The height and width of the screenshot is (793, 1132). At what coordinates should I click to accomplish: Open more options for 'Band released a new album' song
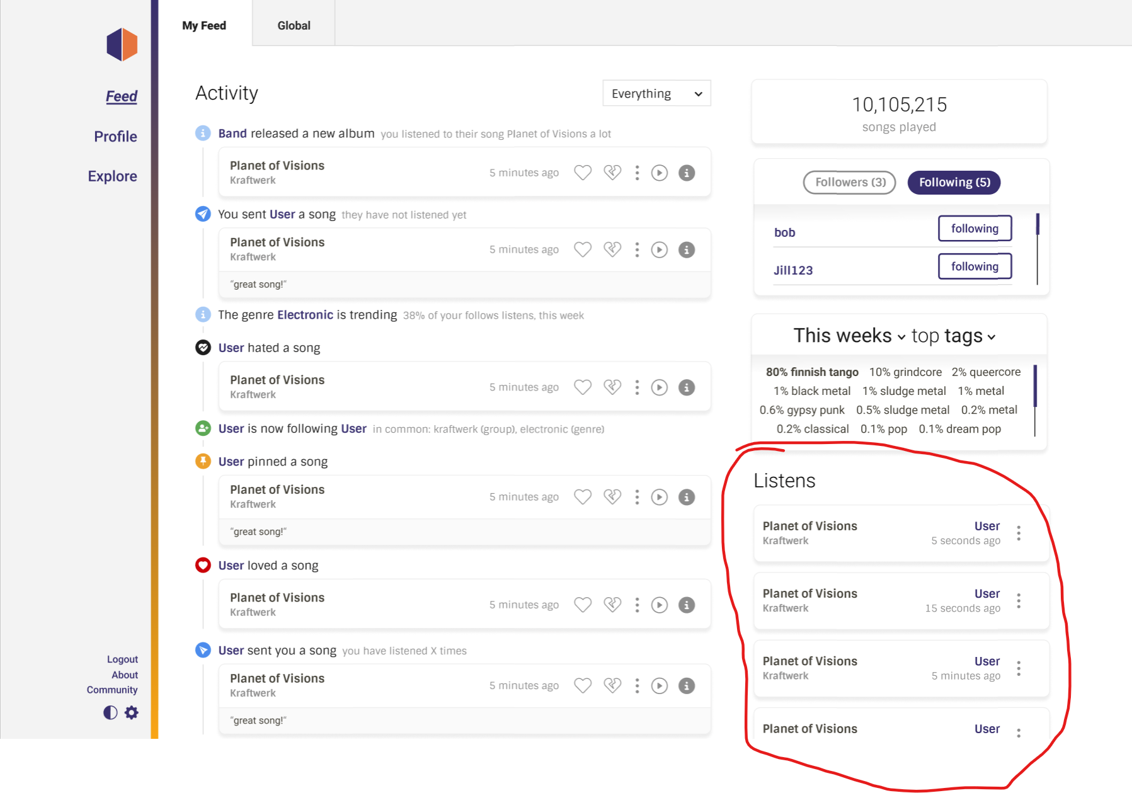coord(637,173)
